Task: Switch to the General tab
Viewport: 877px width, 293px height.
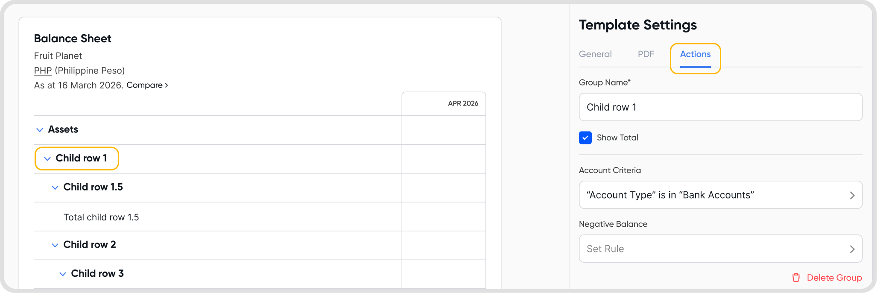Action: point(595,54)
